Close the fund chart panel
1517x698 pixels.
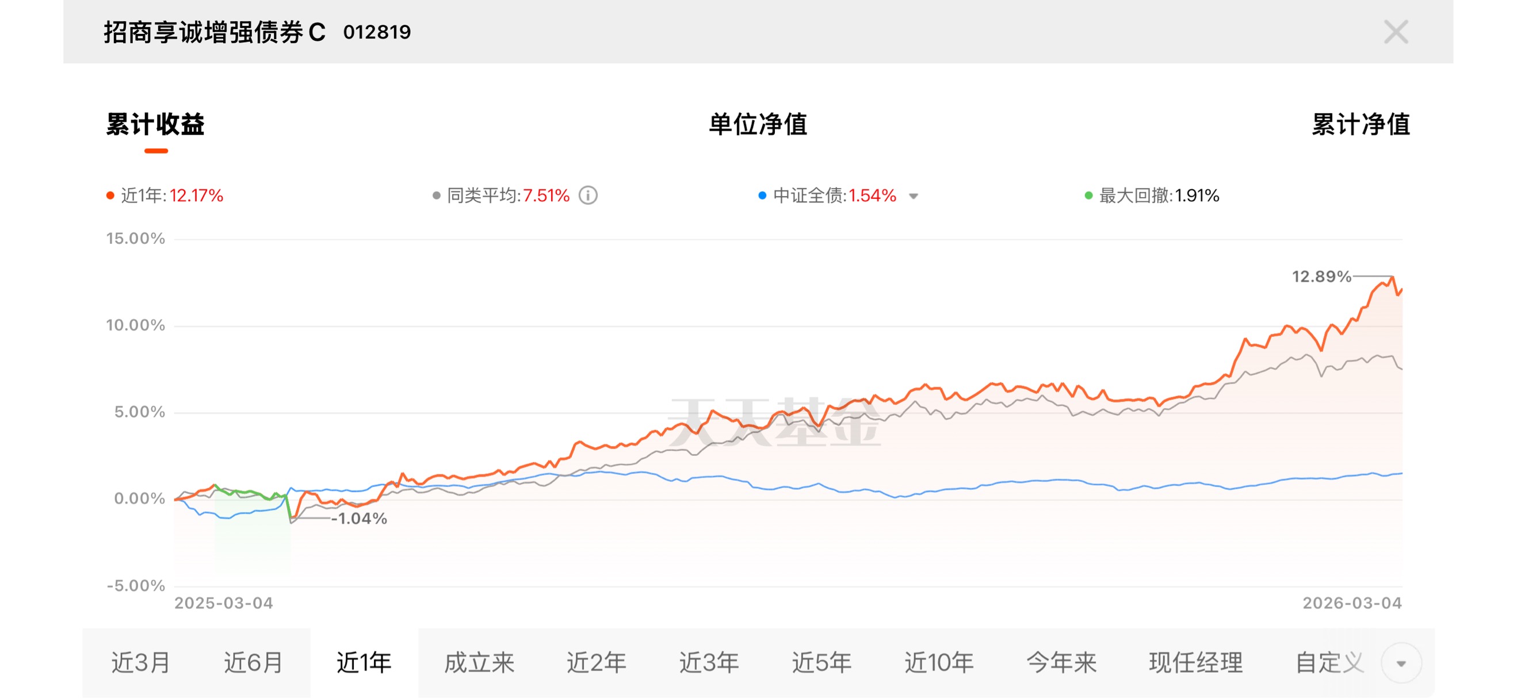coord(1395,32)
